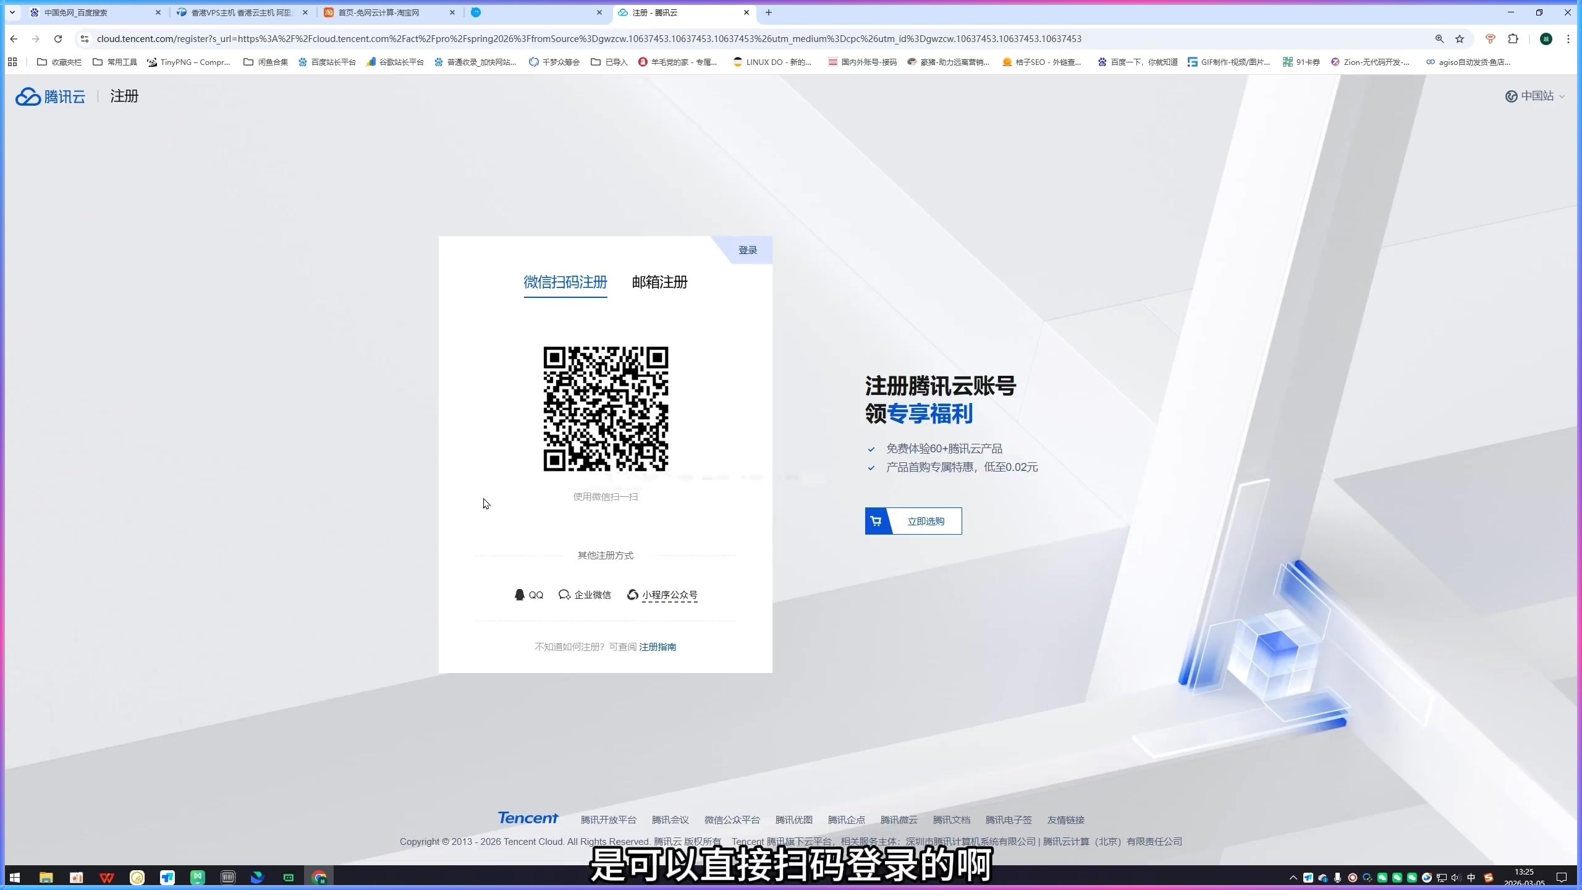1582x890 pixels.
Task: Click the volume tray icon
Action: point(1455,878)
